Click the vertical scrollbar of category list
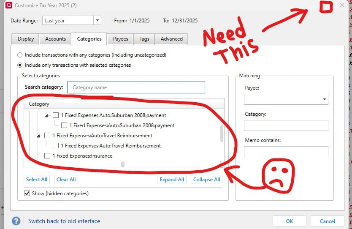This screenshot has width=352, height=229. (222, 134)
